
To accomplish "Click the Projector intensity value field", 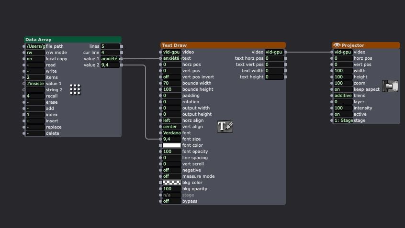I will coord(343,108).
